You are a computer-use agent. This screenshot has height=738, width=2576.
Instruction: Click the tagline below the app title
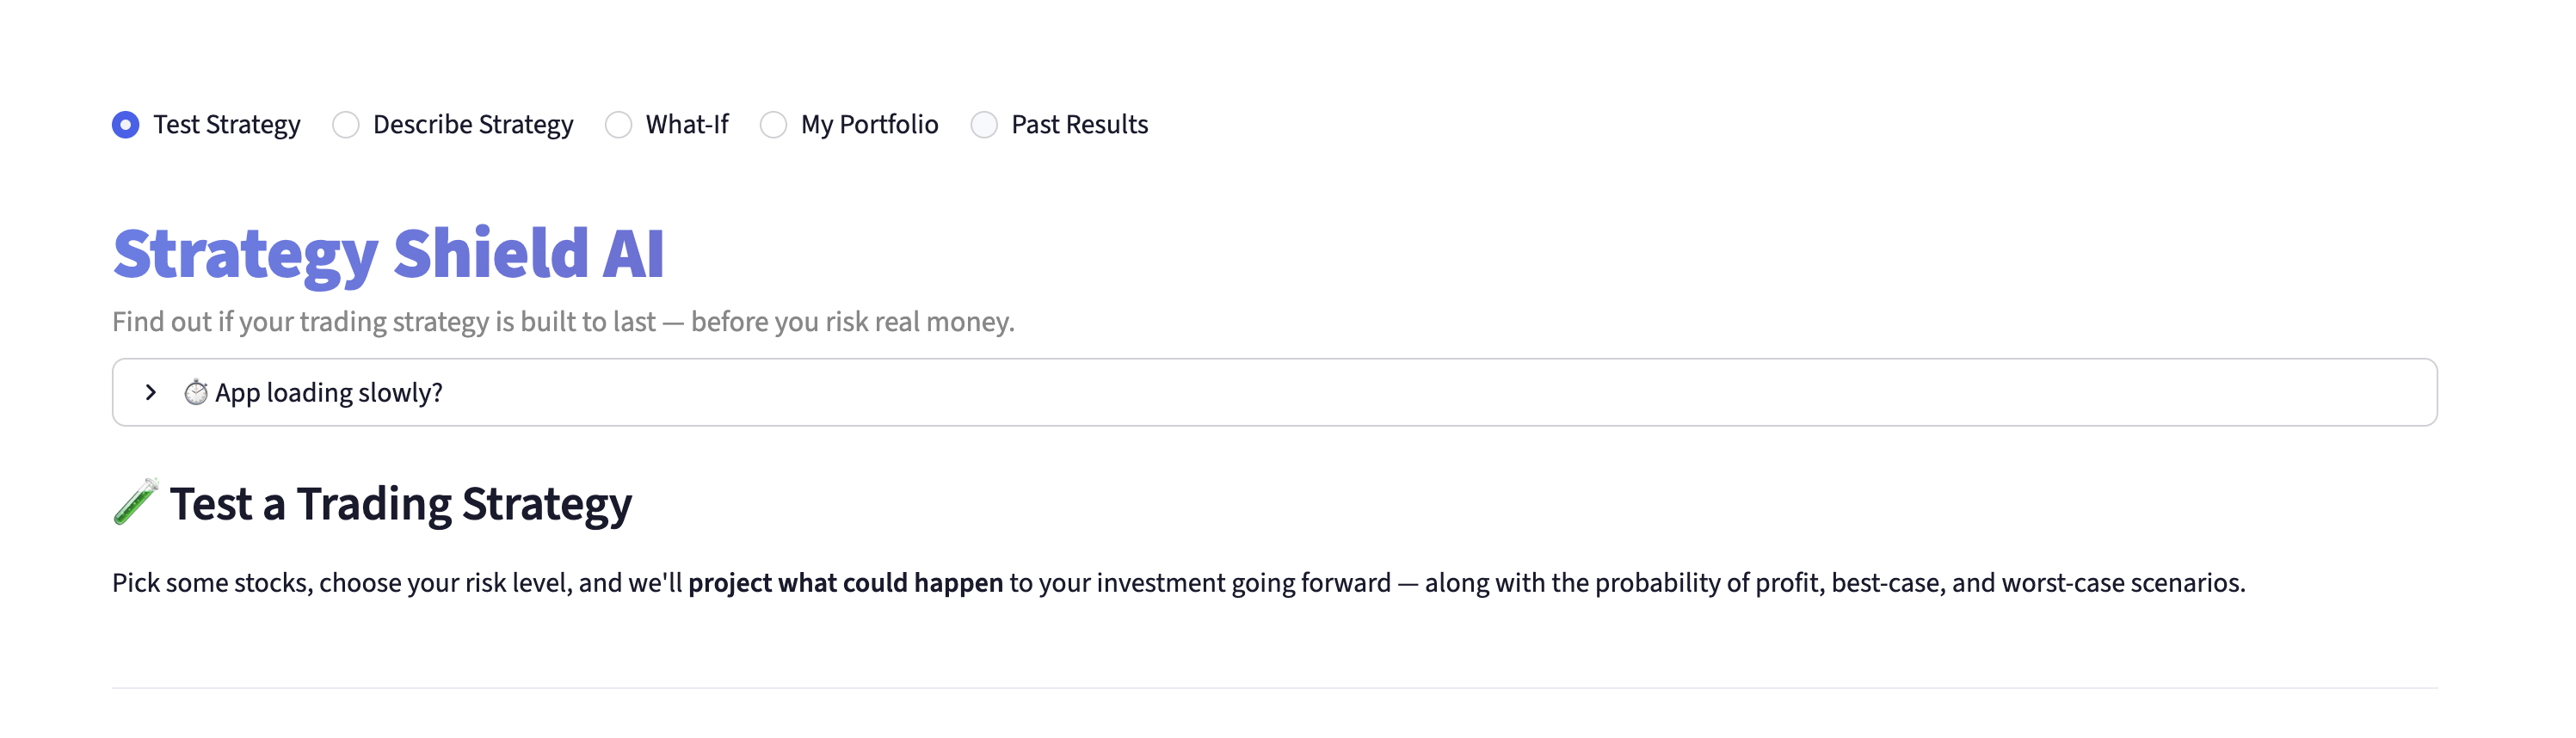[x=563, y=322]
